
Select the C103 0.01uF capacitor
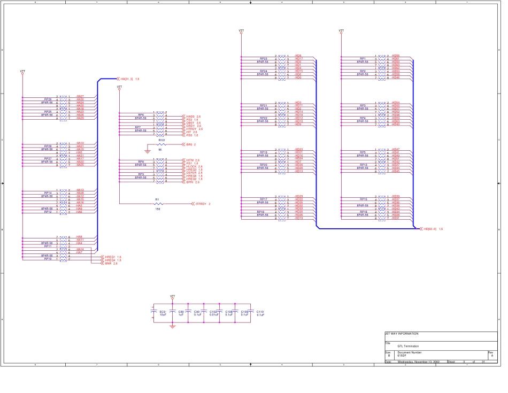(x=220, y=311)
